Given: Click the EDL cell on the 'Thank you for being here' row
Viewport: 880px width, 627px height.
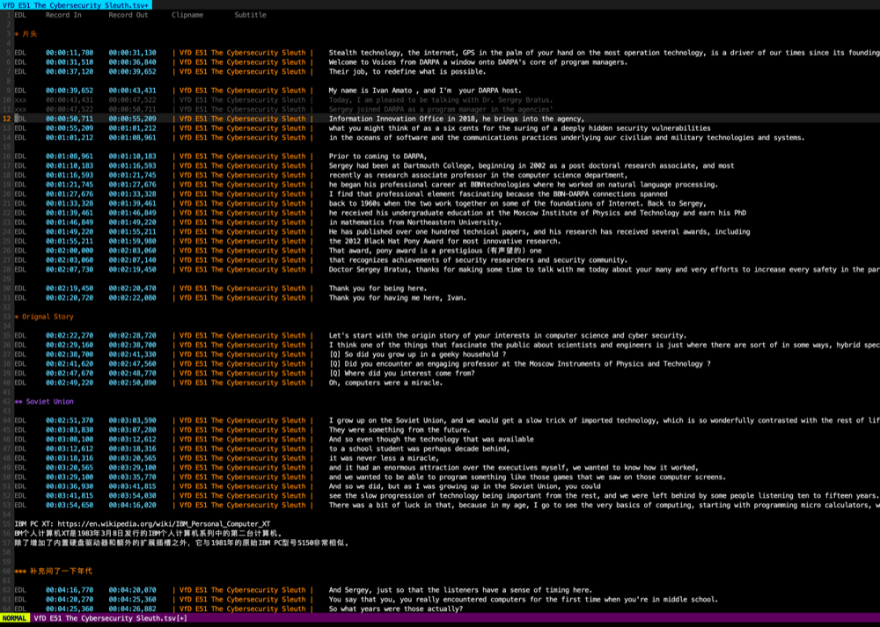Looking at the screenshot, I should [20, 288].
